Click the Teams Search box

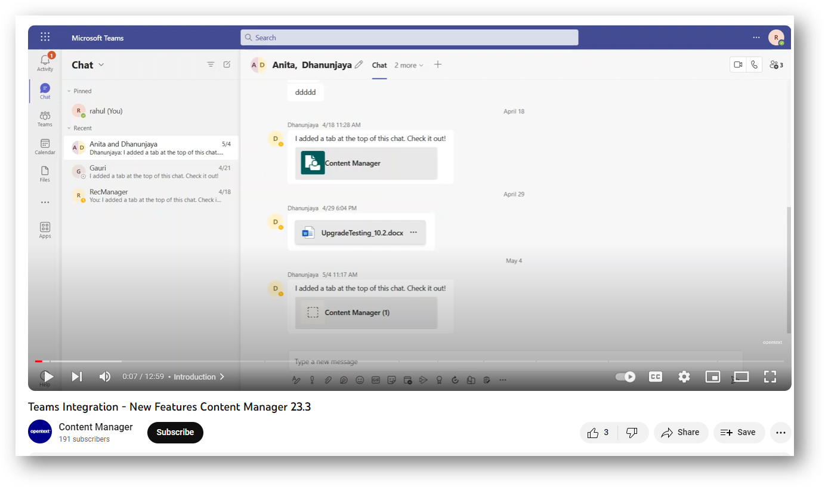(409, 37)
